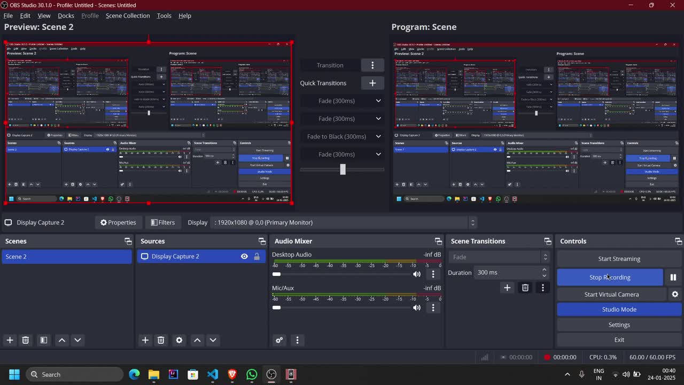Move source down arrow in Sources dock

point(213,340)
